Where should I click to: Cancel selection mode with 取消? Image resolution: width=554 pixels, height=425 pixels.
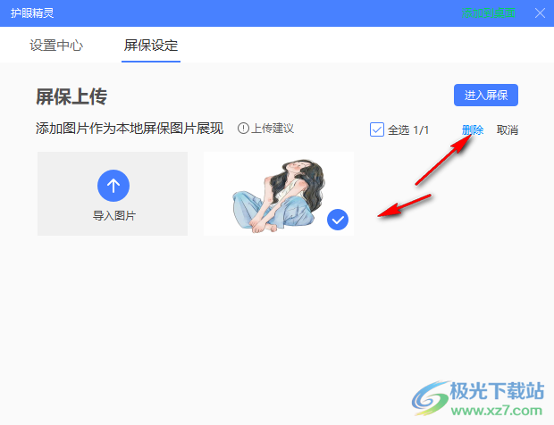(508, 129)
